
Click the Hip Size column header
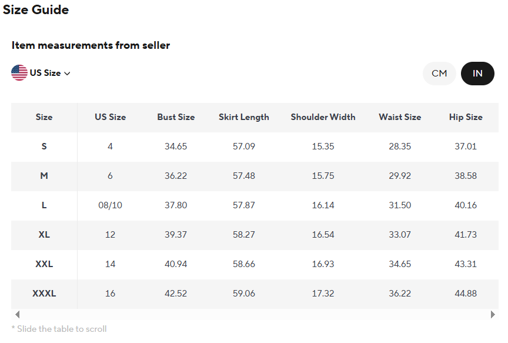click(466, 117)
